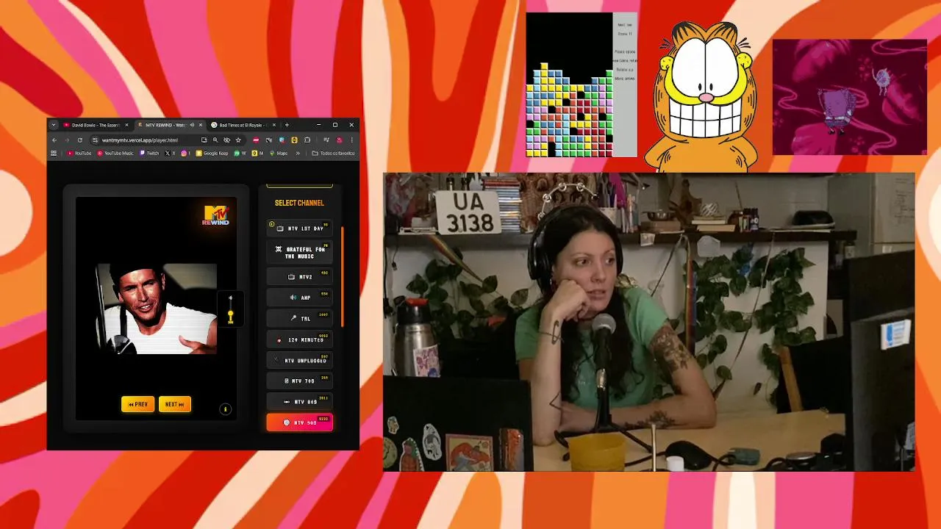Image resolution: width=941 pixels, height=529 pixels.
Task: Select the highlighted MTV 90S channel
Action: pyautogui.click(x=299, y=422)
